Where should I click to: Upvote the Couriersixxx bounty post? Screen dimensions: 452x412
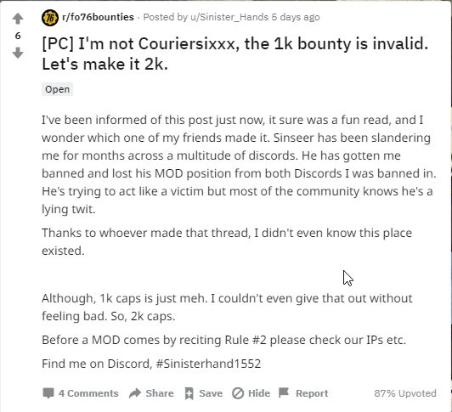(18, 19)
